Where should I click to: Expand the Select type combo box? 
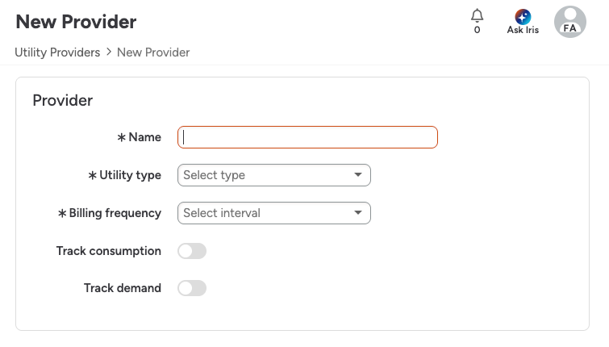266,175
